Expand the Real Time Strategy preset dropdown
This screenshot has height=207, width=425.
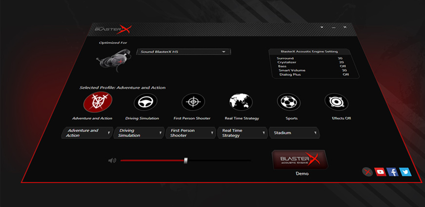click(243, 133)
